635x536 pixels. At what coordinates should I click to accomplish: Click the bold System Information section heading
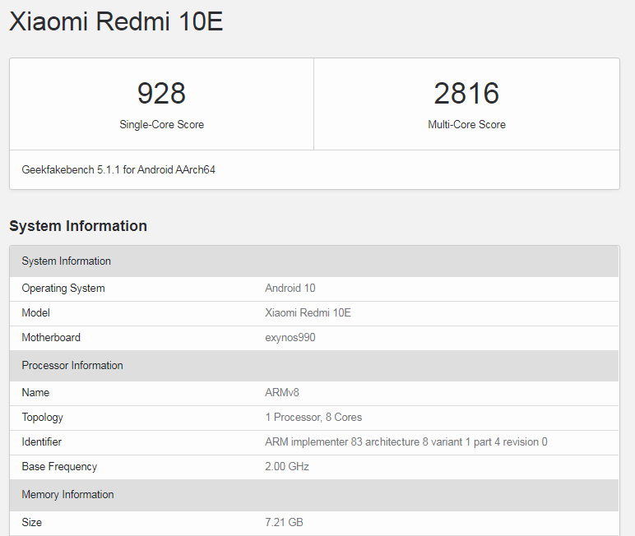[x=78, y=226]
